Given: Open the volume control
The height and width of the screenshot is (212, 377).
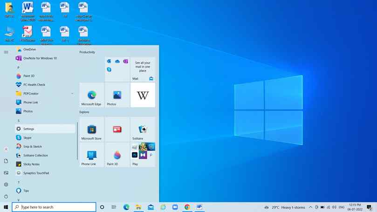Looking at the screenshot, I should point(334,207).
